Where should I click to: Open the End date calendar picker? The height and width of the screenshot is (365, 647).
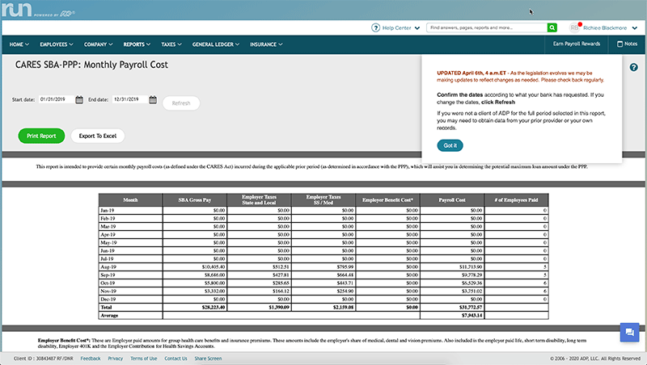tap(154, 99)
